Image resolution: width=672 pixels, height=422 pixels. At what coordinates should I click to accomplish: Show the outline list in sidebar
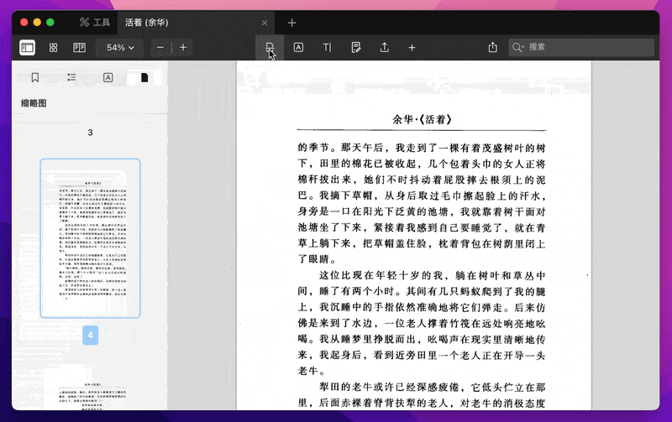point(71,77)
